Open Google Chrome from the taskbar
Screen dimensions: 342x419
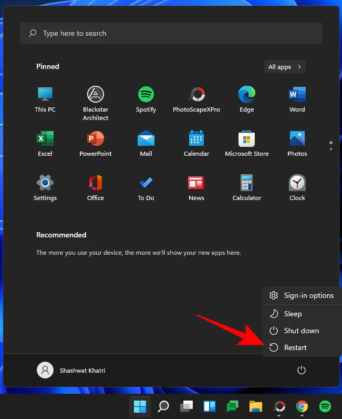[x=302, y=406]
